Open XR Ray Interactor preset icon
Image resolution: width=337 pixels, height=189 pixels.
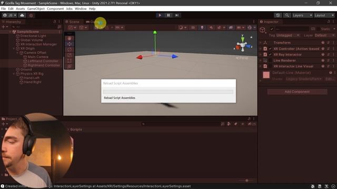click(328, 55)
